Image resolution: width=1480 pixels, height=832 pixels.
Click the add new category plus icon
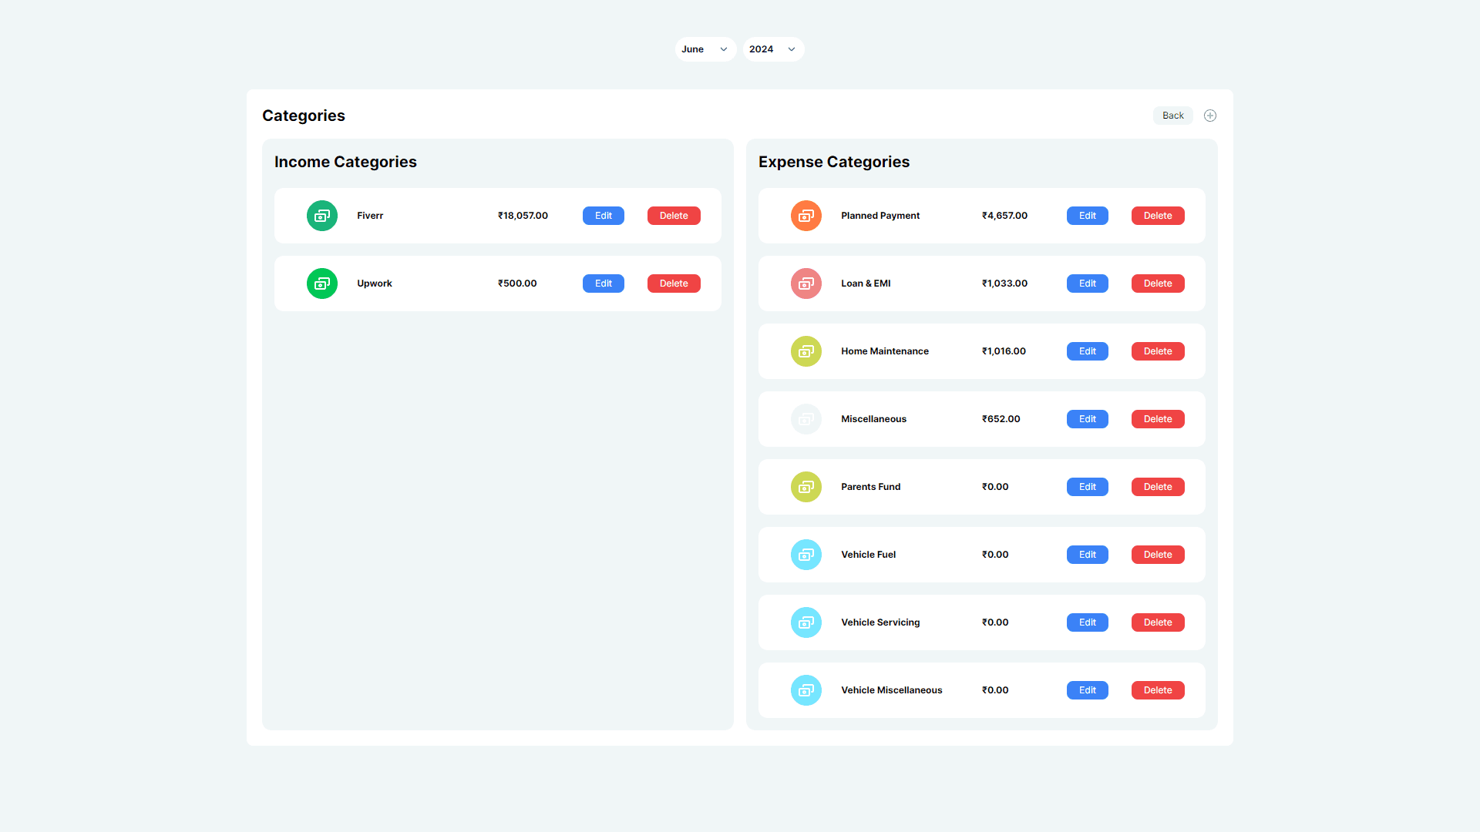pyautogui.click(x=1209, y=115)
